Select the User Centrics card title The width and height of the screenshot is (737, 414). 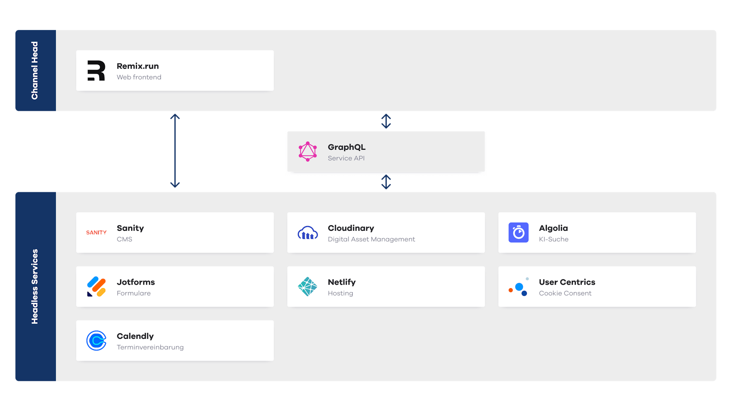[x=567, y=282]
